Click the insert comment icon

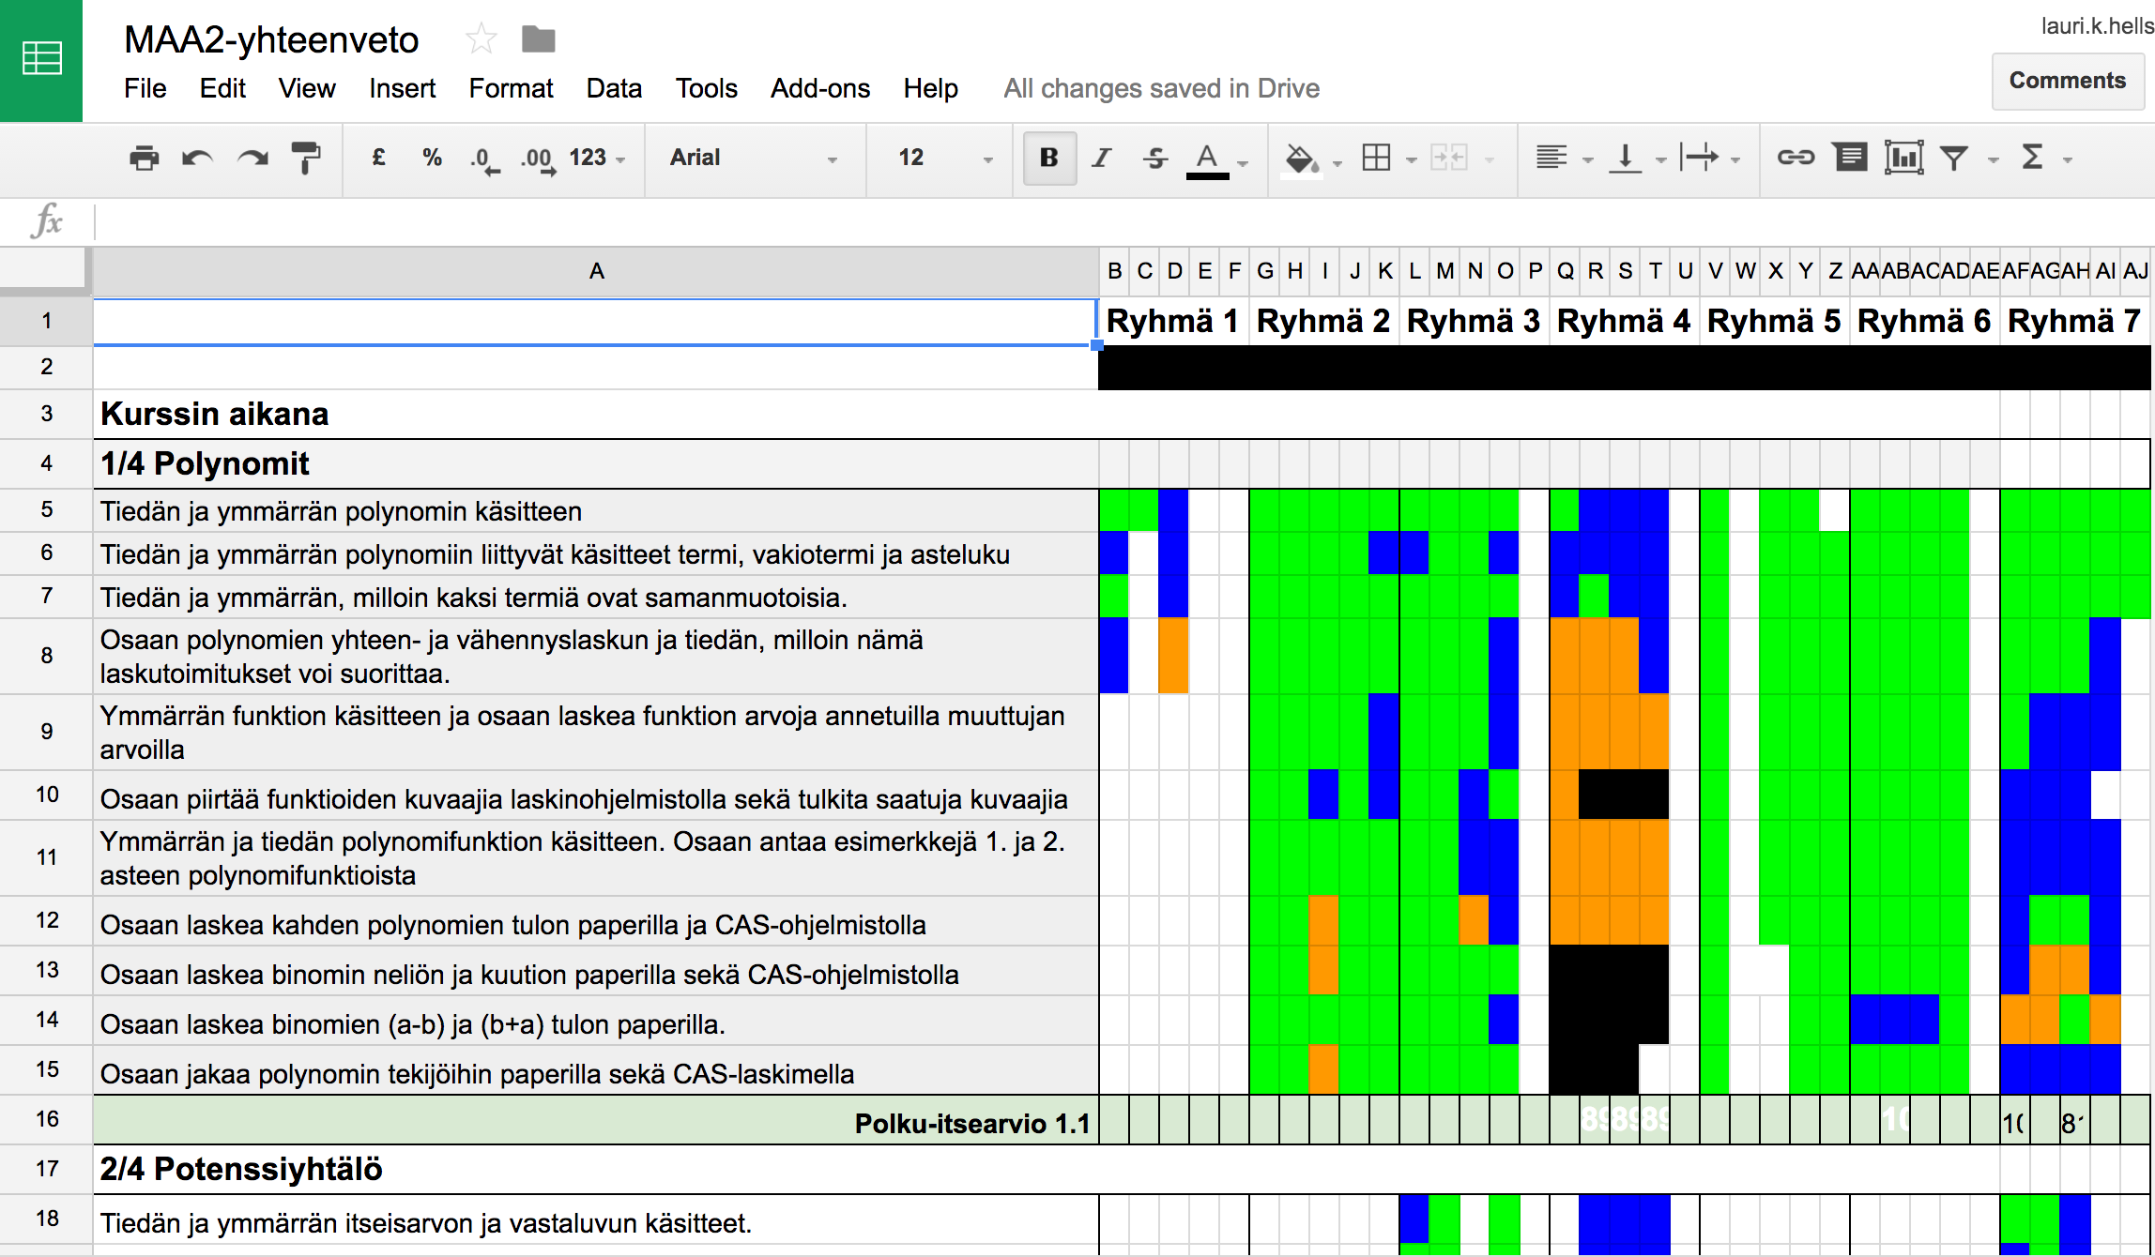point(1850,158)
